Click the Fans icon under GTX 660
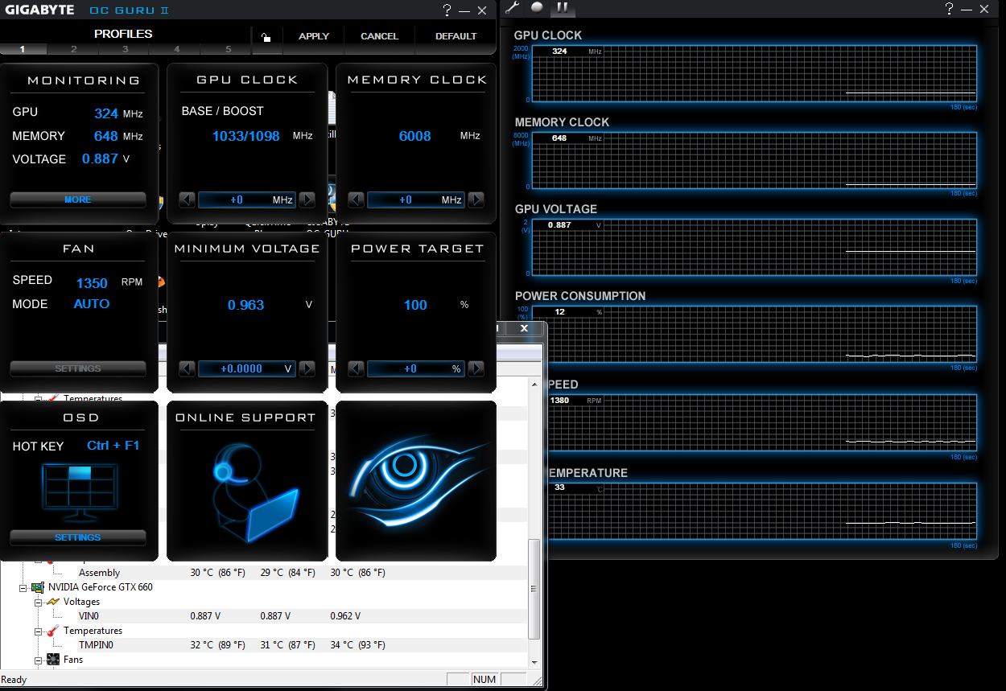The height and width of the screenshot is (691, 1006). click(x=53, y=660)
